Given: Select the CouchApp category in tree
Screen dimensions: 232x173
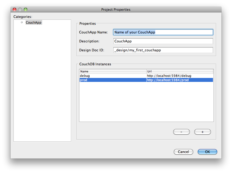Looking at the screenshot, I should (x=33, y=22).
